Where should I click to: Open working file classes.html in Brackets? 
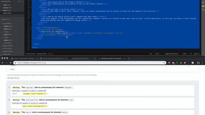click(x=7, y=8)
